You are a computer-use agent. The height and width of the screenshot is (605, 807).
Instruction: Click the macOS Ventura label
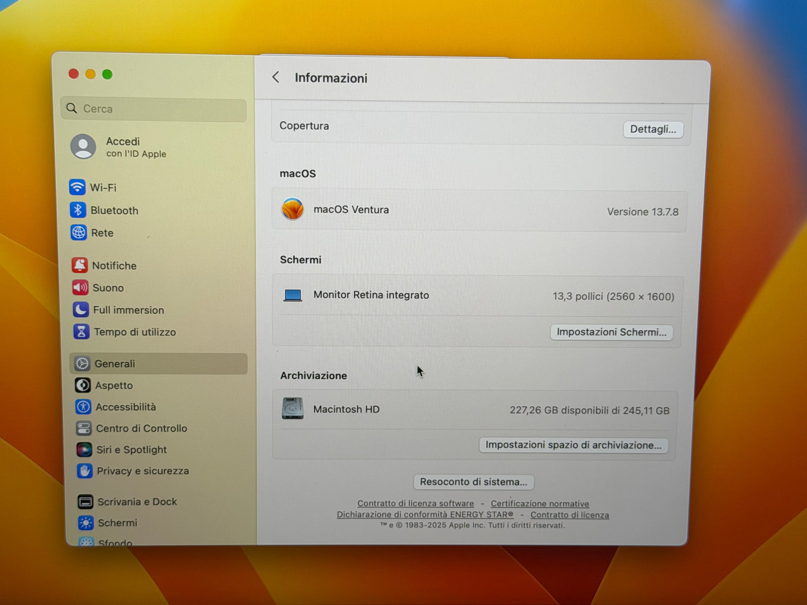pos(351,209)
